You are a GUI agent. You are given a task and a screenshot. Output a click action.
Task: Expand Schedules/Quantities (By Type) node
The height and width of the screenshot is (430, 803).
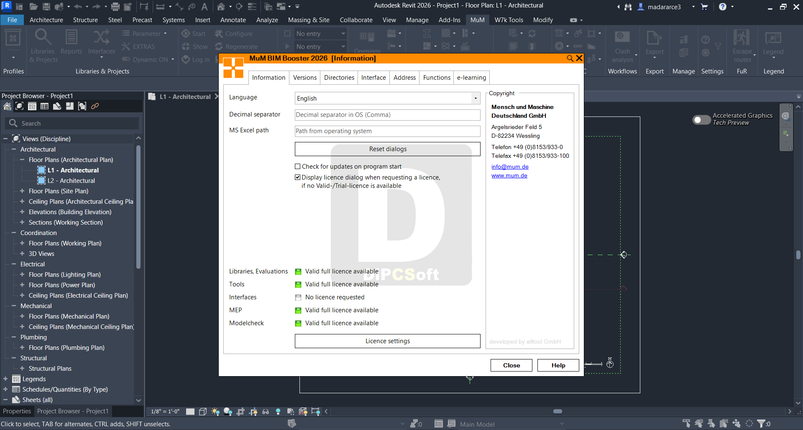click(x=5, y=389)
